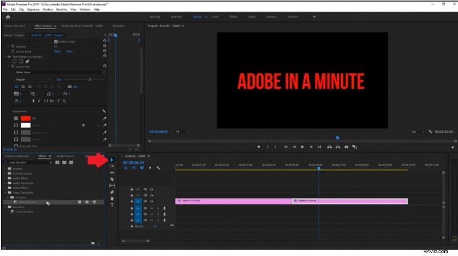Toggle Fill checkbox in Appearance

16,119
